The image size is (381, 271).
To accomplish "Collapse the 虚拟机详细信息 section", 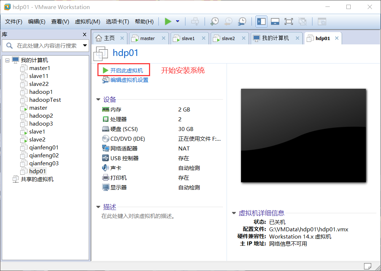I will (x=234, y=213).
